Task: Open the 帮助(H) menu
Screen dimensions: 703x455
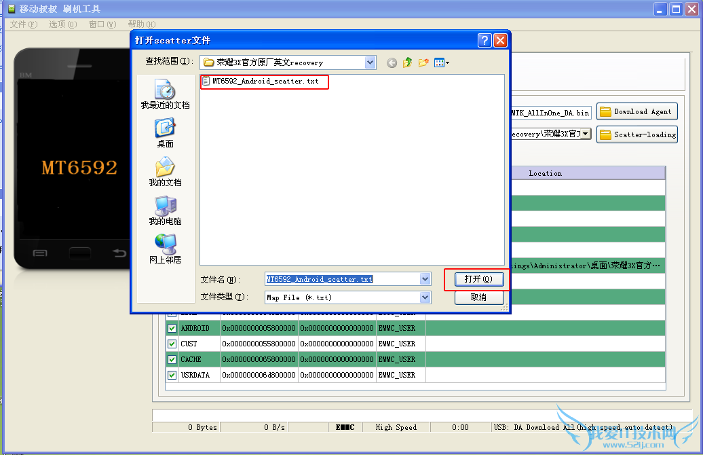Action: (142, 24)
